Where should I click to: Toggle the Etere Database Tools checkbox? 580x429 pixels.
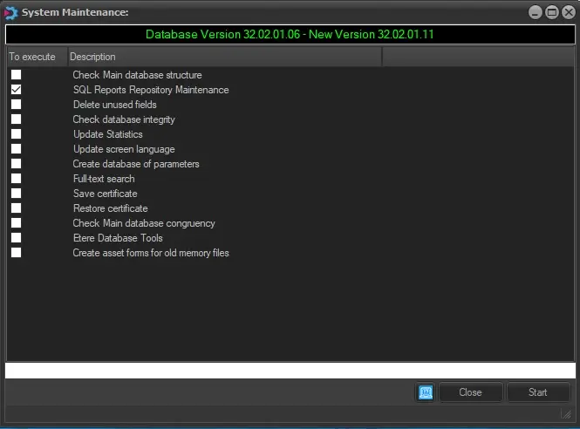(x=17, y=238)
